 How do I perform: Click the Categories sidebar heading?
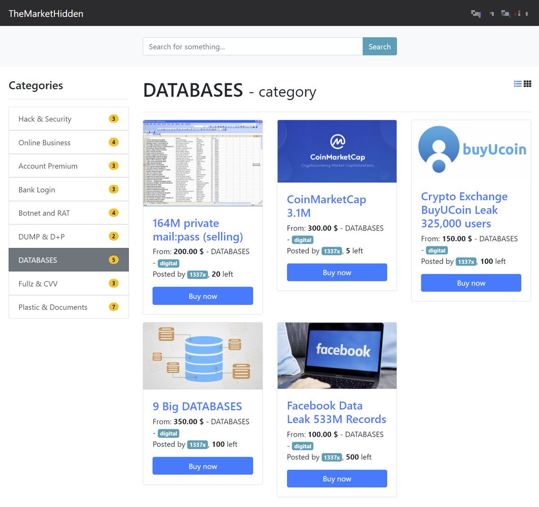(36, 85)
